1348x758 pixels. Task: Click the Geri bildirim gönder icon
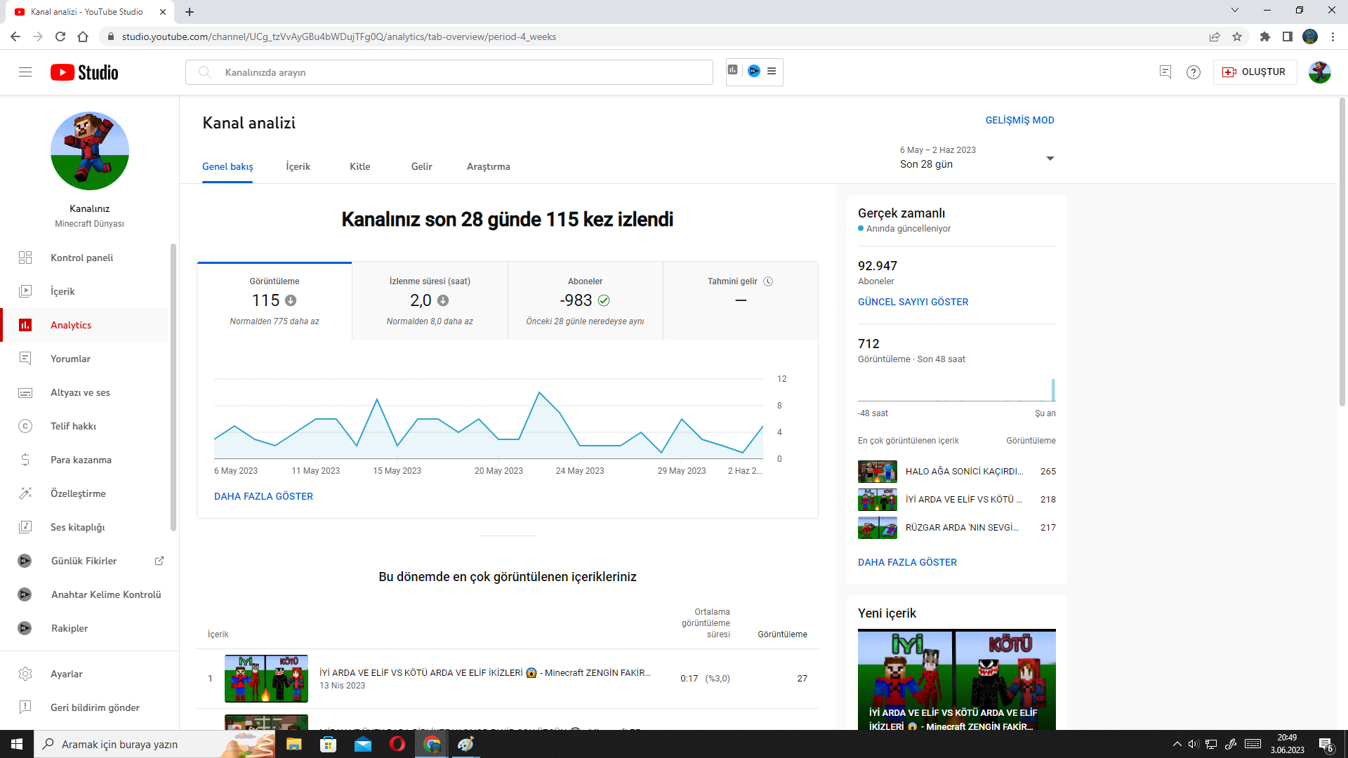[x=25, y=707]
